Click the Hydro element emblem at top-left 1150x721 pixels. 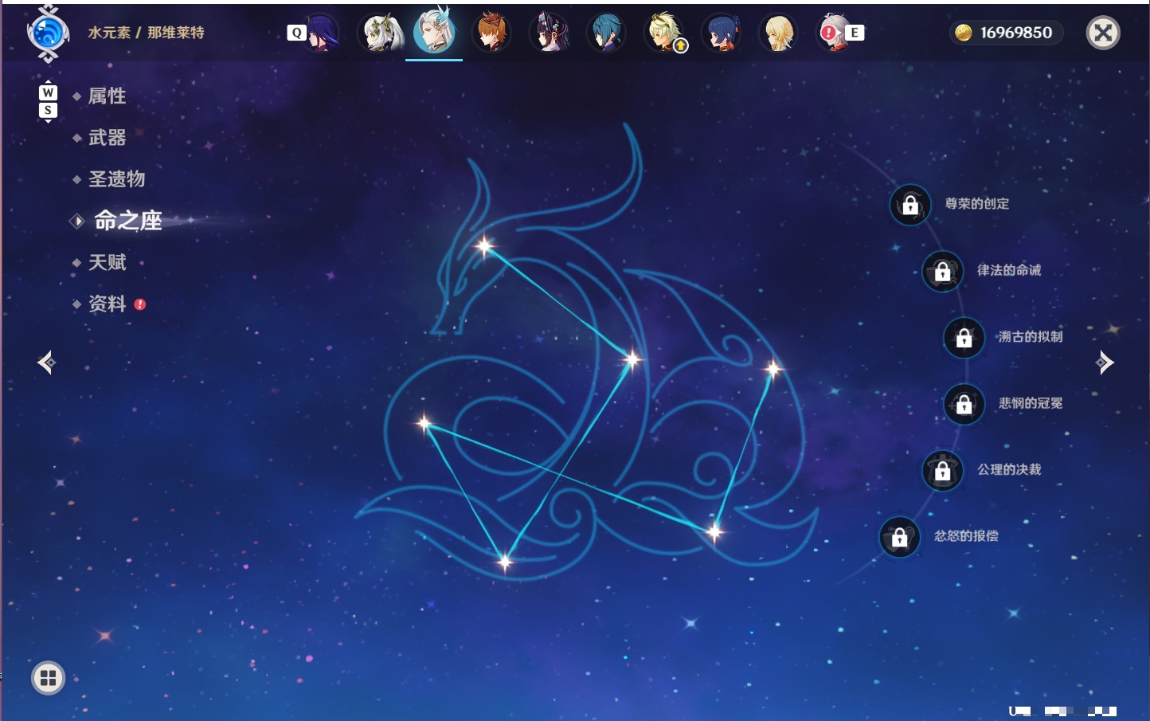point(48,33)
